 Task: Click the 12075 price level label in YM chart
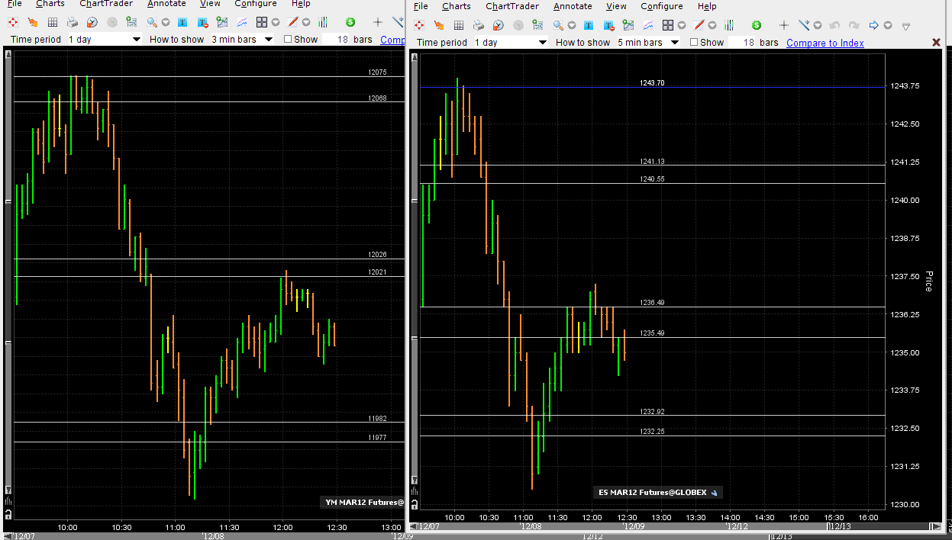click(377, 72)
